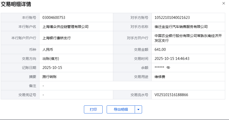
Task: Click the 交易明细详情 dialog title
Action: 16,4
